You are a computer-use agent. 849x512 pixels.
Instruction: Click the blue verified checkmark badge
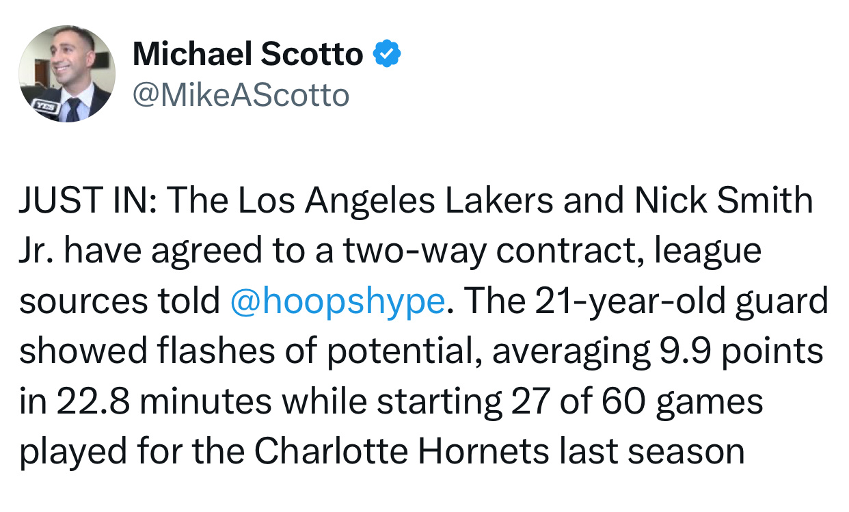pos(386,53)
